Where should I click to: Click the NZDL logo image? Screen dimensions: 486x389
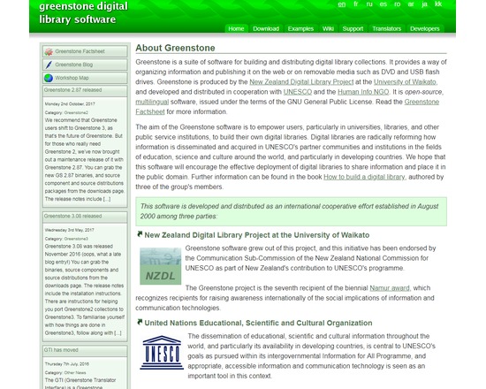point(160,266)
